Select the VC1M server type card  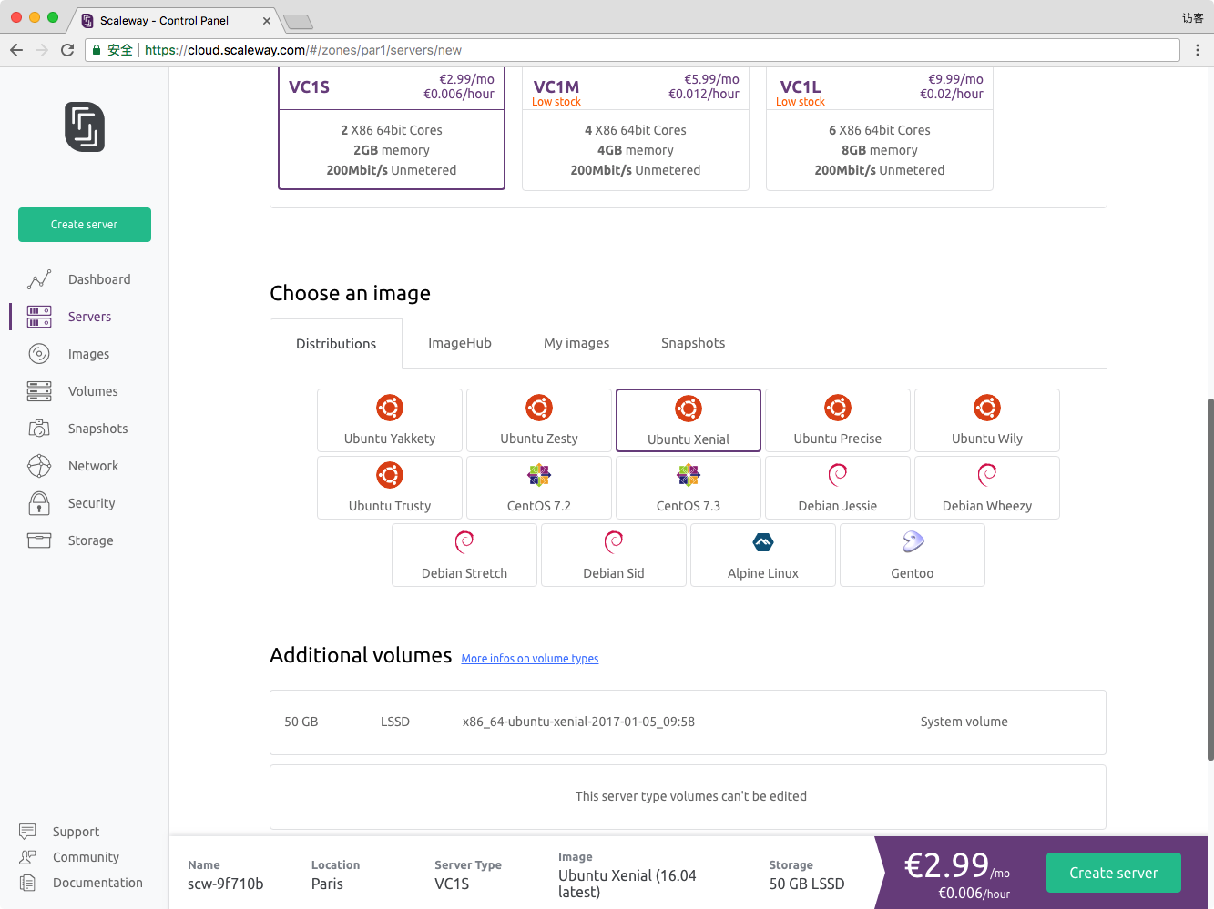pyautogui.click(x=636, y=129)
